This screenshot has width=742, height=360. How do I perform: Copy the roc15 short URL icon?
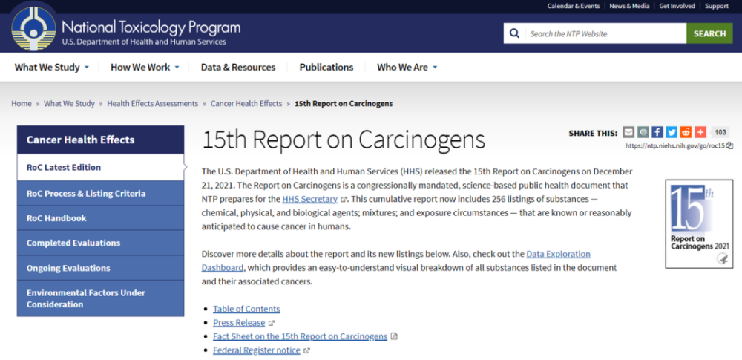click(729, 146)
